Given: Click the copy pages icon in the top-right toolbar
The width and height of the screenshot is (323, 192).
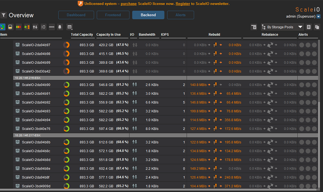Looking at the screenshot, I should (317, 27).
